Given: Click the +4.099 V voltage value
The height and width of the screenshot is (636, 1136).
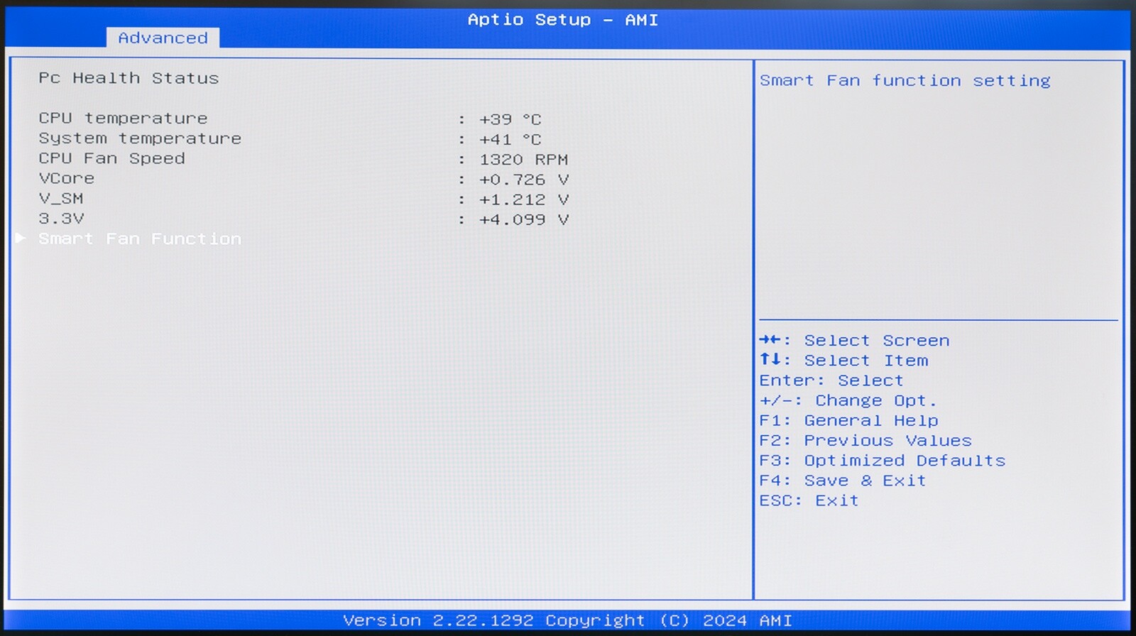Looking at the screenshot, I should point(523,219).
